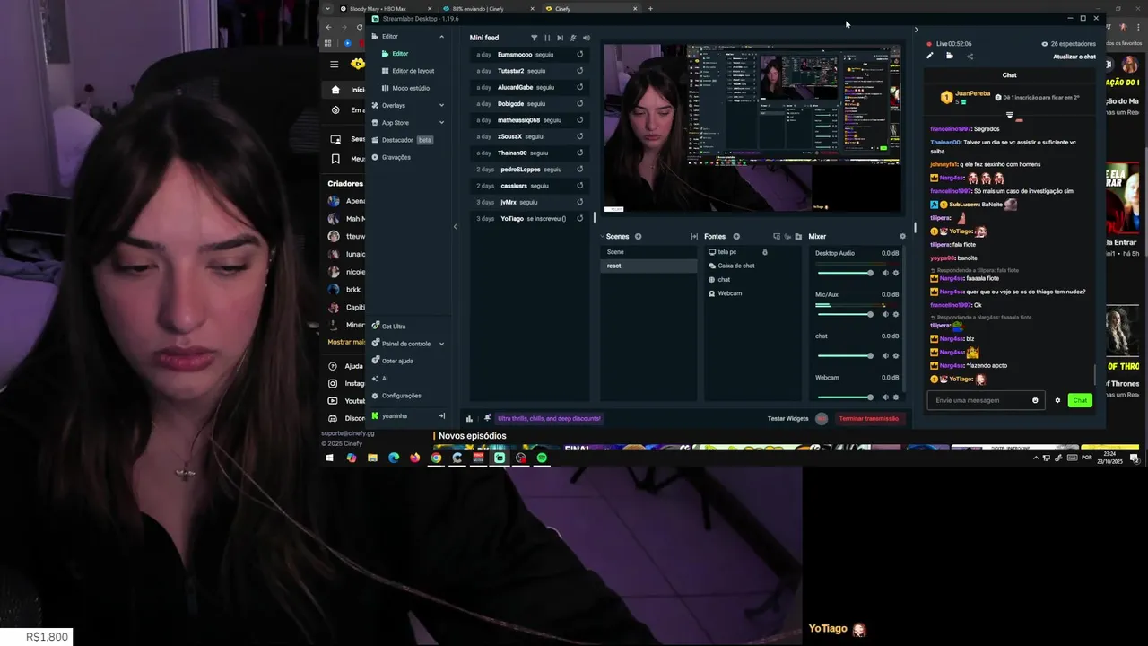The width and height of the screenshot is (1148, 646).
Task: Open the share icon under Live timer
Action: coord(970,56)
